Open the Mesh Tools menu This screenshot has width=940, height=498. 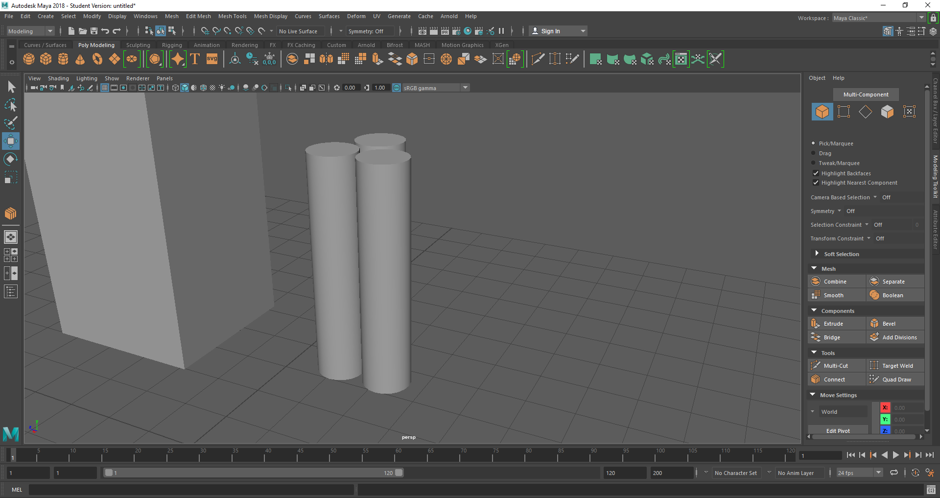[x=232, y=16]
